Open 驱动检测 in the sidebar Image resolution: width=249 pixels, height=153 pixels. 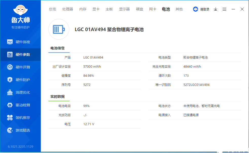[x=20, y=105]
